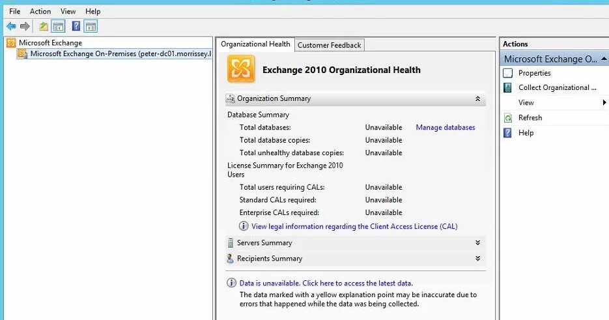Open the toolbar Help question-mark icon
Screen dimensions: 609x320
click(76, 26)
